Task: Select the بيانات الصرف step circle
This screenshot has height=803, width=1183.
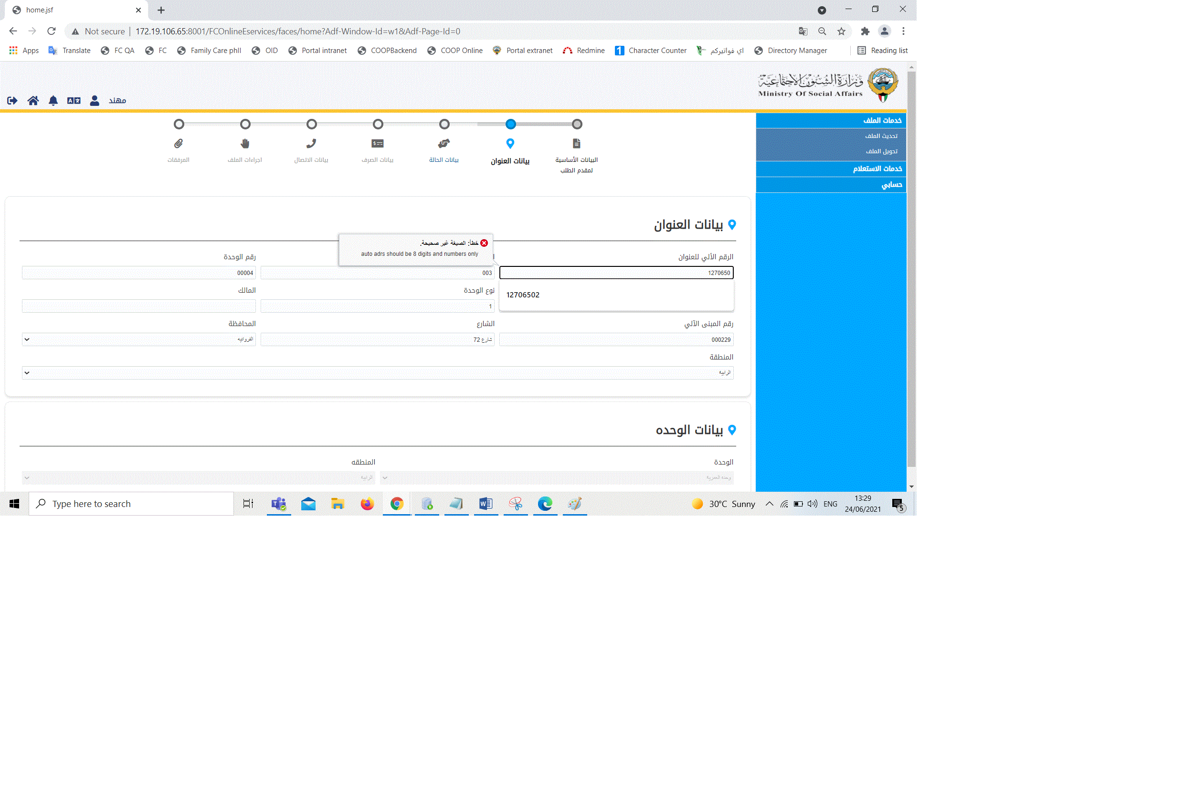Action: [378, 124]
